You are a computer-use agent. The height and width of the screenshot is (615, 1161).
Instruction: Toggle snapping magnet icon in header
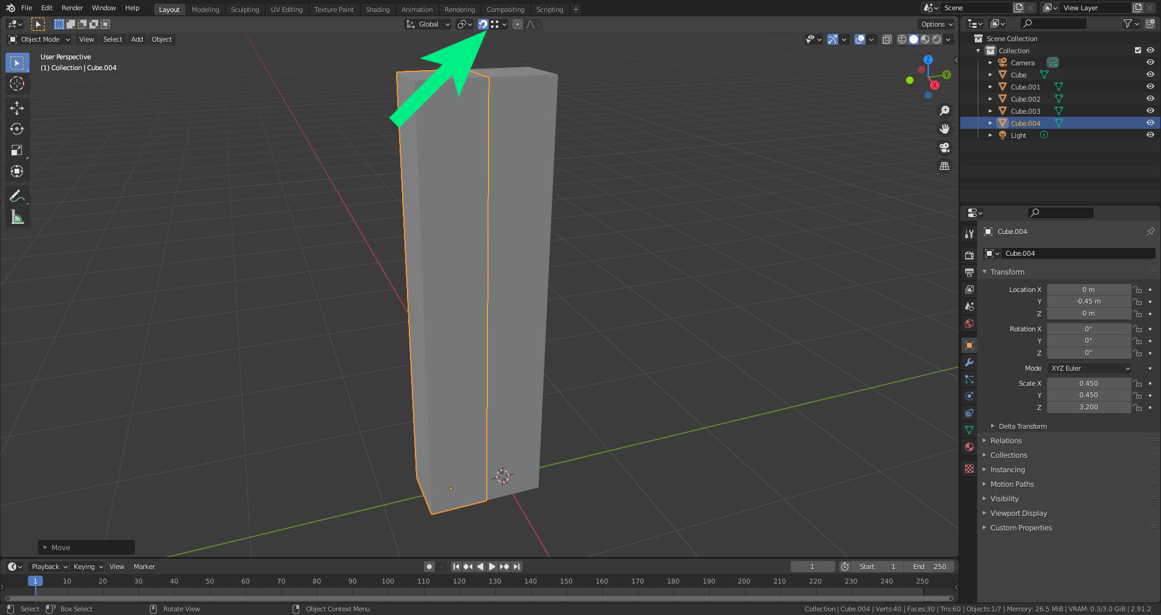click(x=483, y=24)
